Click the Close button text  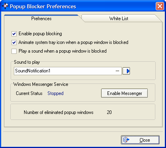click(145, 140)
